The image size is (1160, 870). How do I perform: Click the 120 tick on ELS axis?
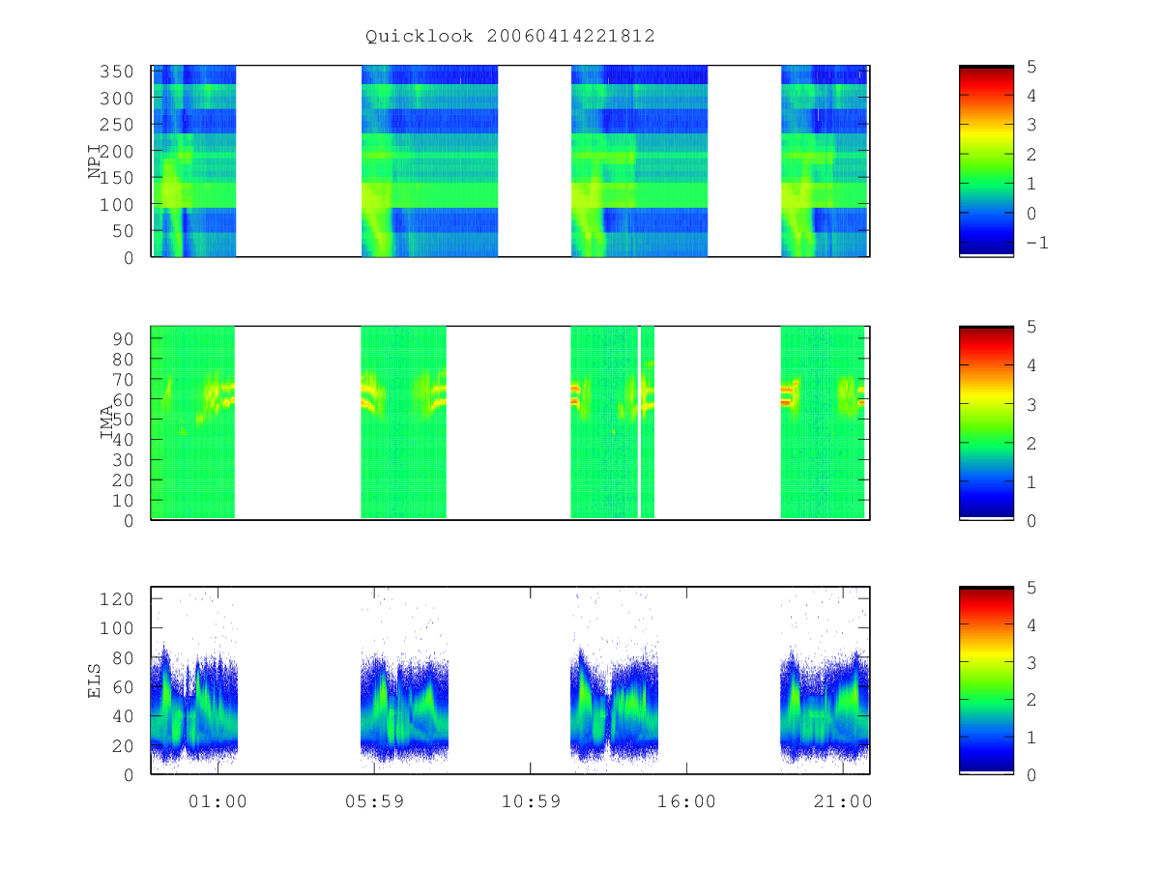pyautogui.click(x=119, y=599)
